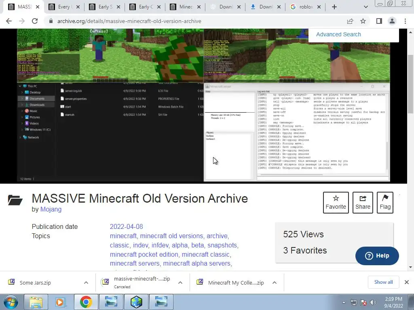
Task: Click the globe app taskbar icon
Action: click(136, 302)
